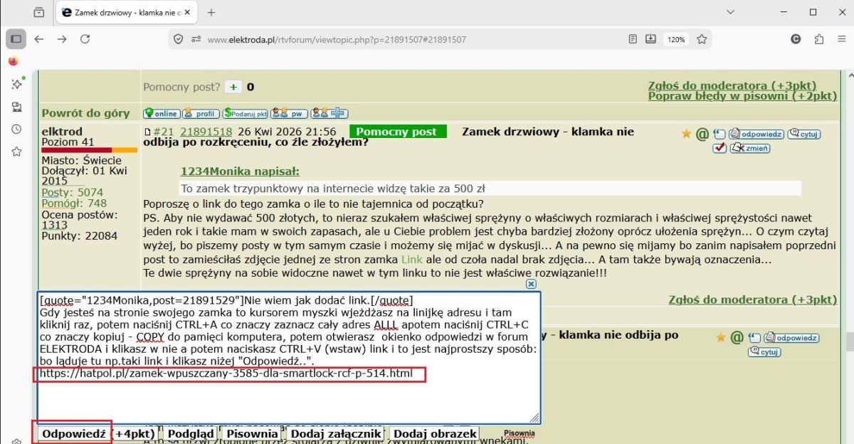The image size is (854, 444).
Task: Open elktrod's profil button
Action: [201, 113]
